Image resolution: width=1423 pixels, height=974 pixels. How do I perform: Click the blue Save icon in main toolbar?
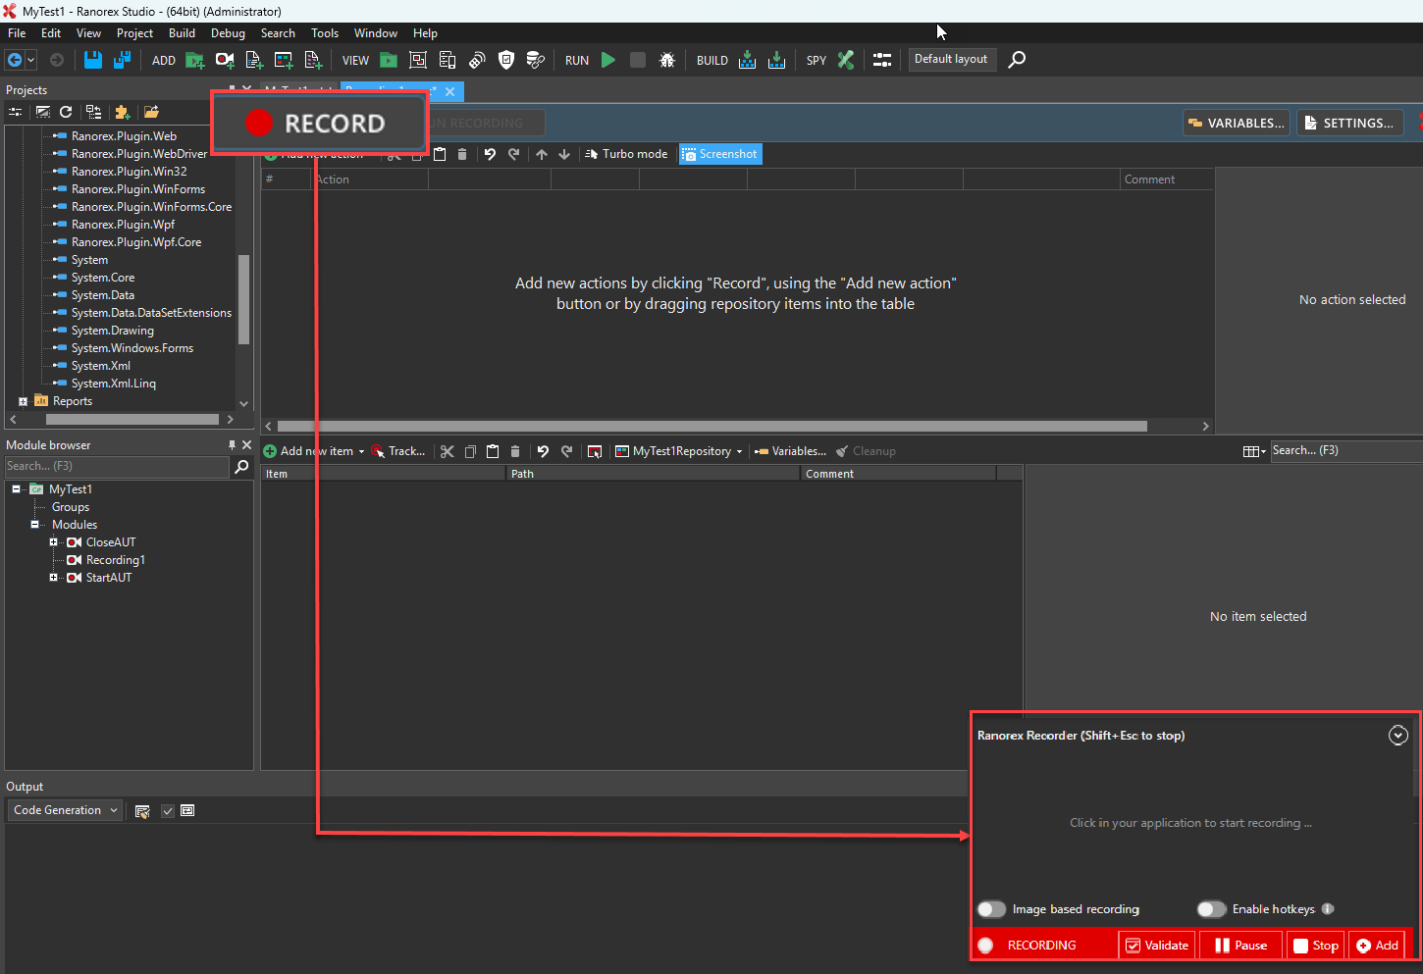point(92,60)
